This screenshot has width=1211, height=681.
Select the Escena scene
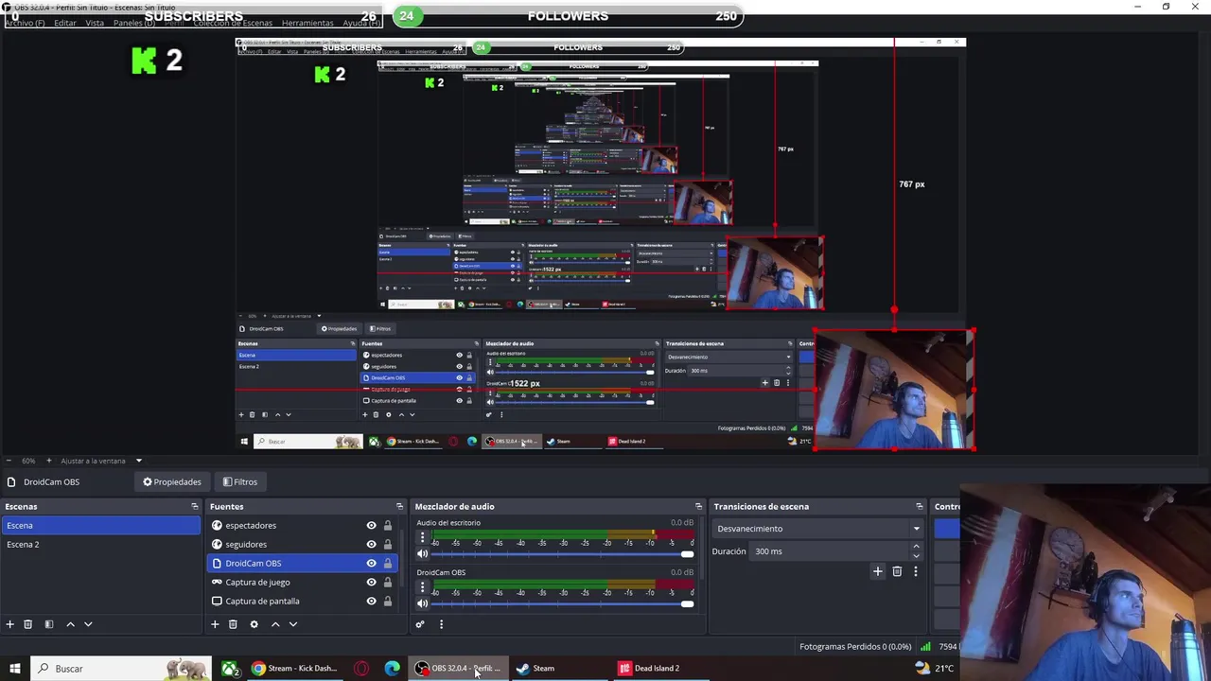(100, 526)
